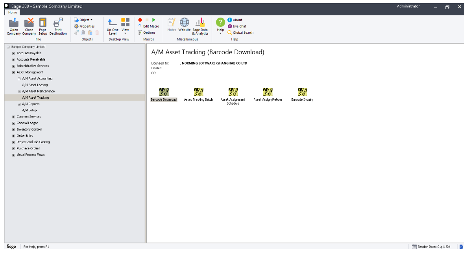Click the Close Company icon
The image size is (471, 254).
tap(29, 26)
